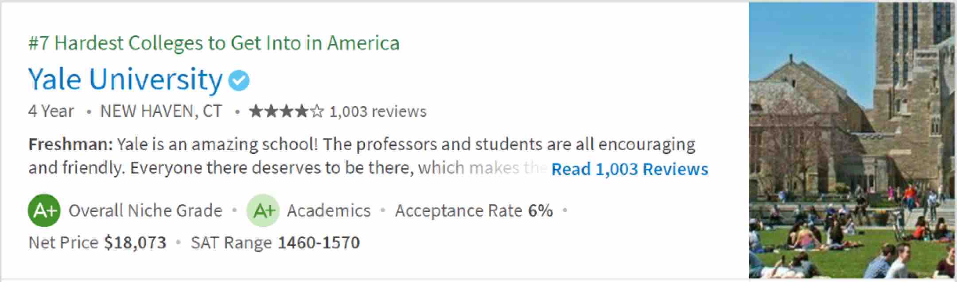957x282 pixels.
Task: Click the Net Price $18,073 stat
Action: [x=97, y=243]
